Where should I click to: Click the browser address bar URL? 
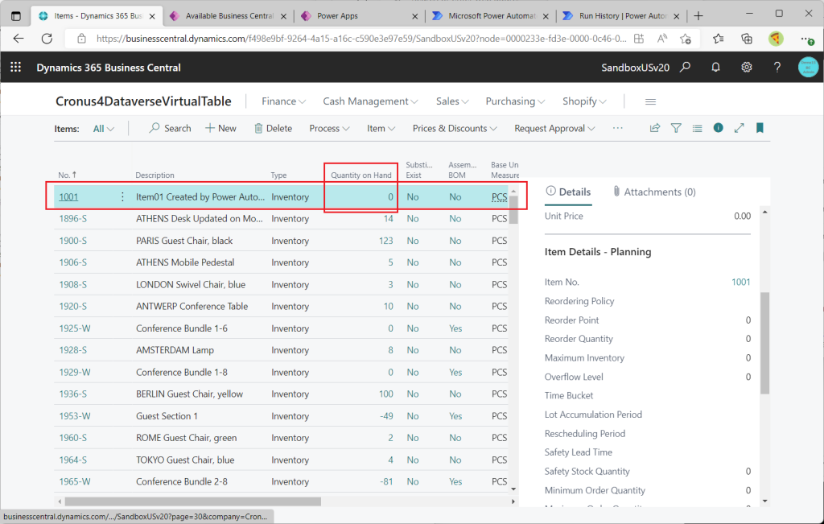coord(361,39)
